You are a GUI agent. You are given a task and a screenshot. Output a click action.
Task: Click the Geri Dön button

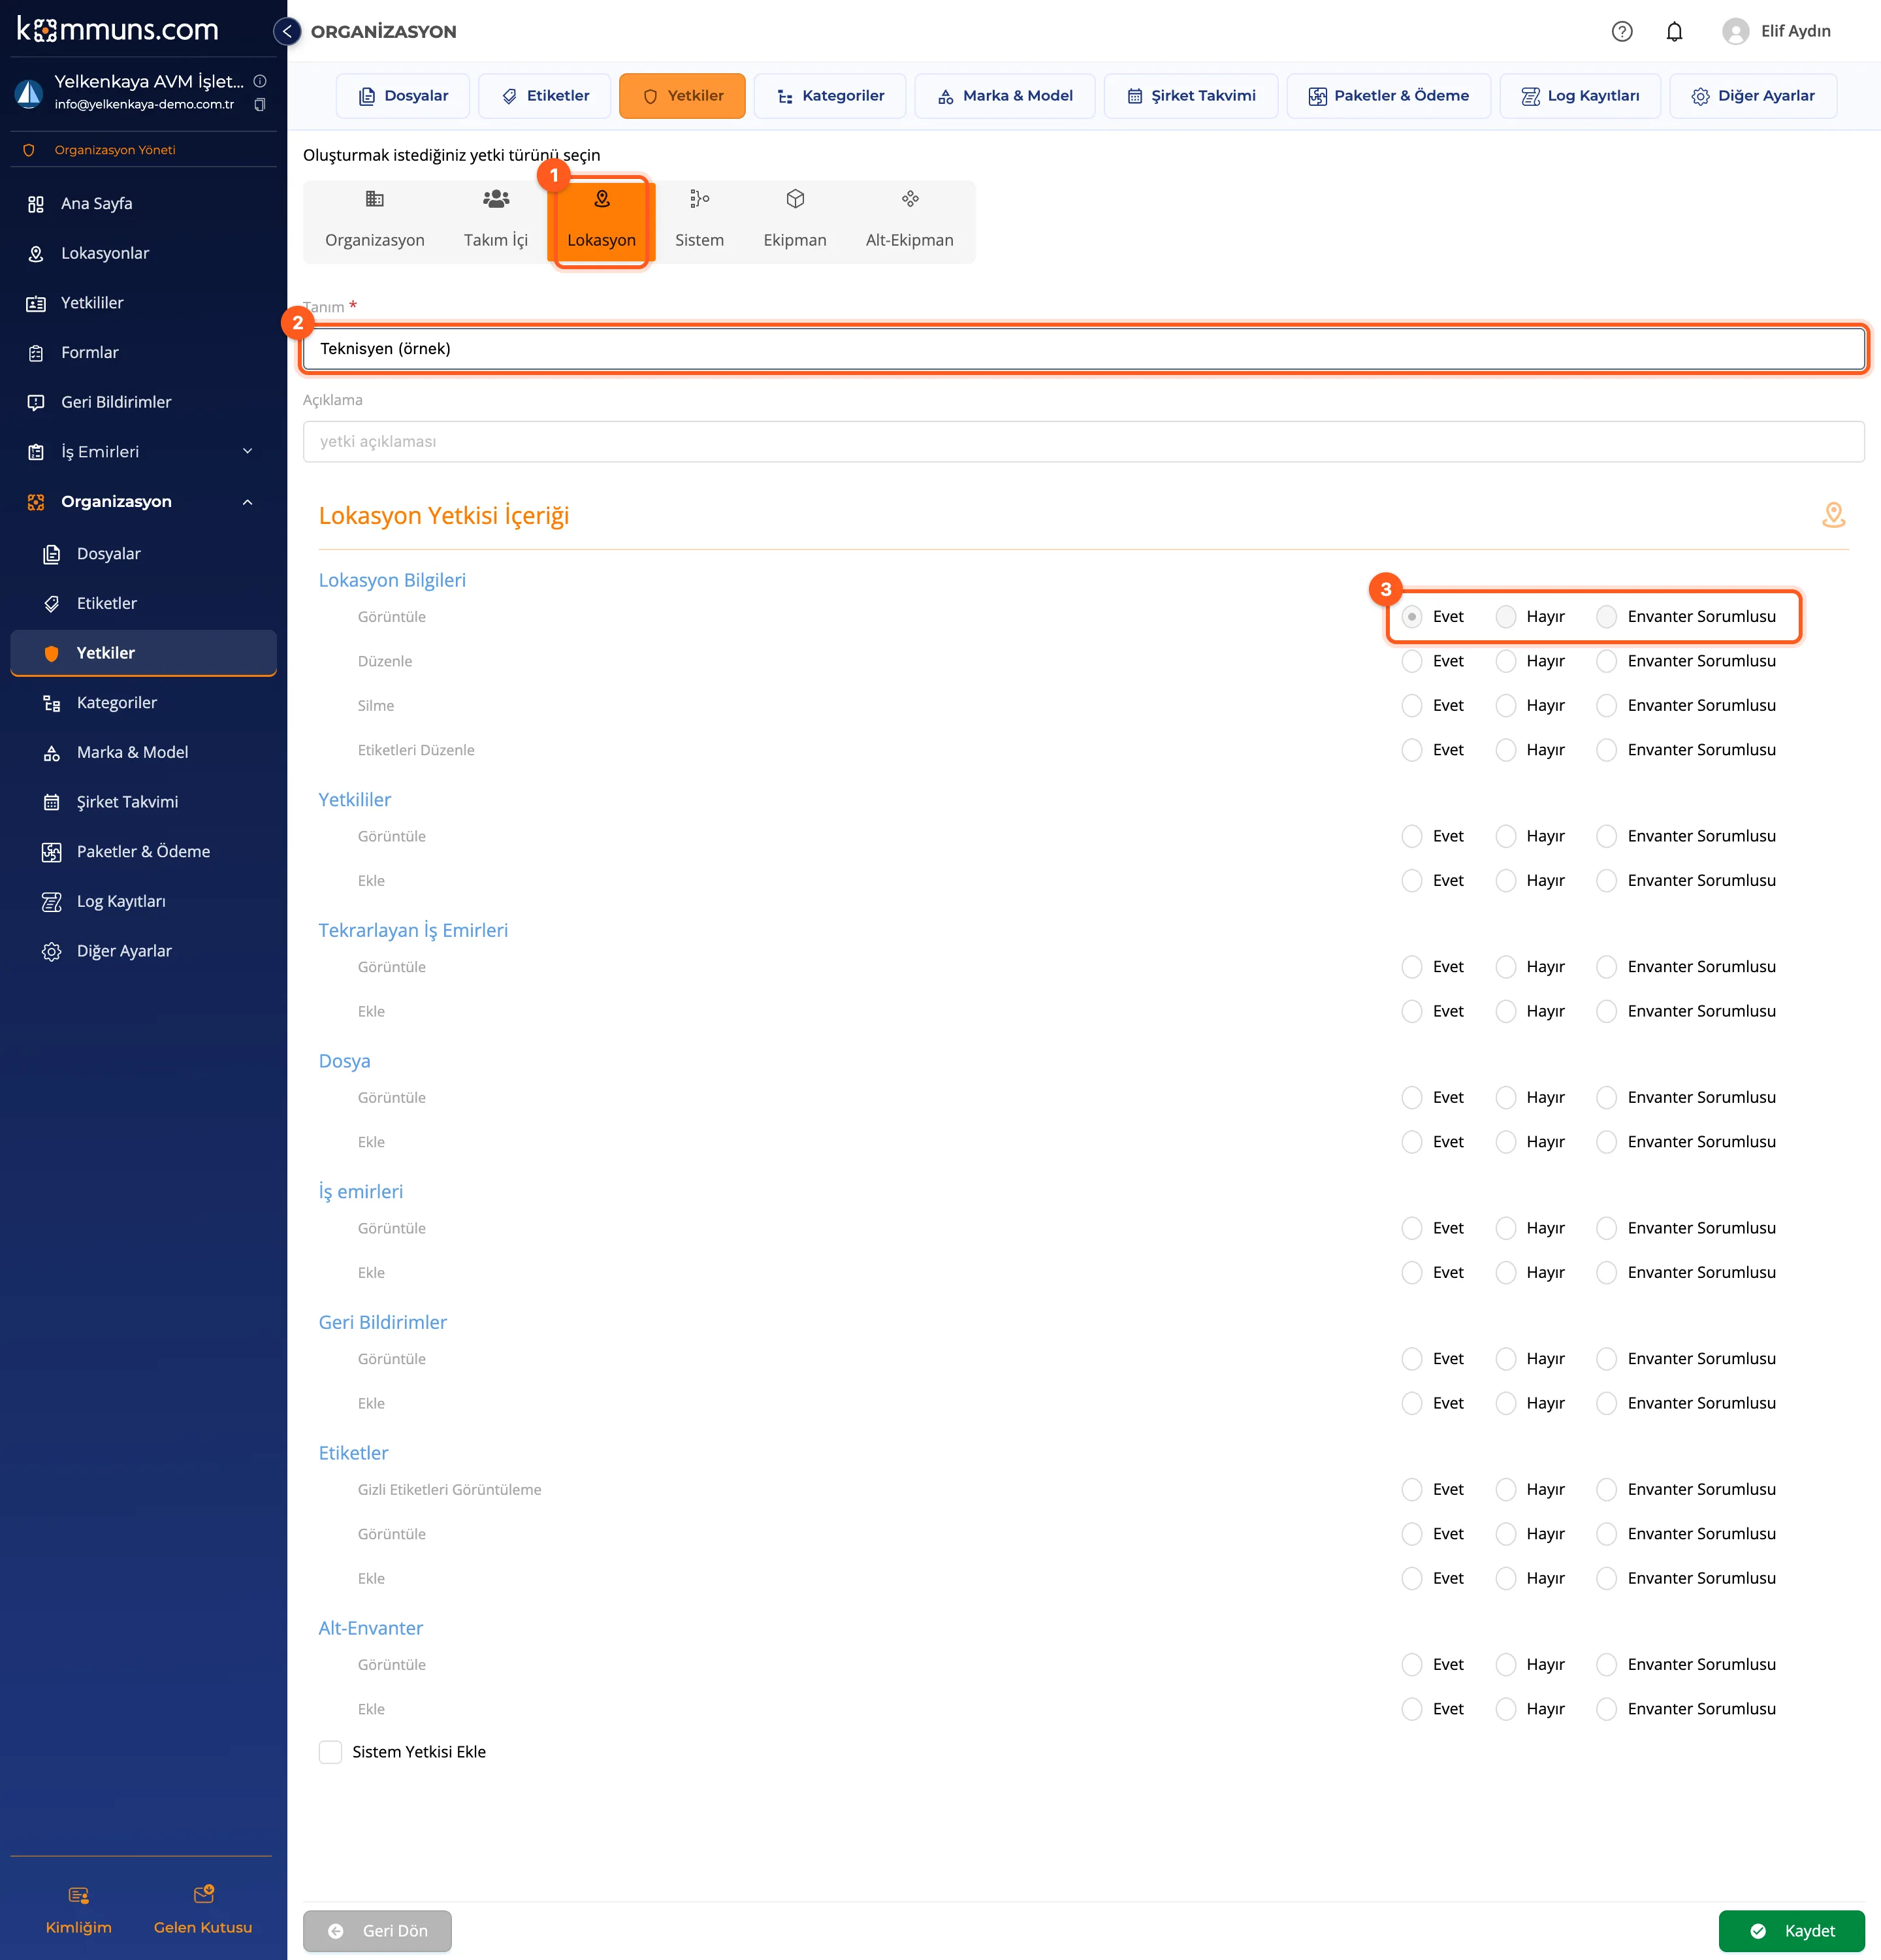378,1931
